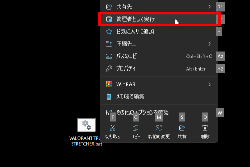Click the wrench icon beside プロパティ

click(x=109, y=69)
